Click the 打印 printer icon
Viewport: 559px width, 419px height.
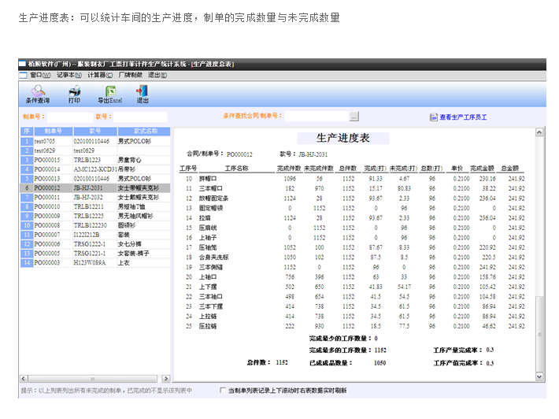pyautogui.click(x=74, y=91)
